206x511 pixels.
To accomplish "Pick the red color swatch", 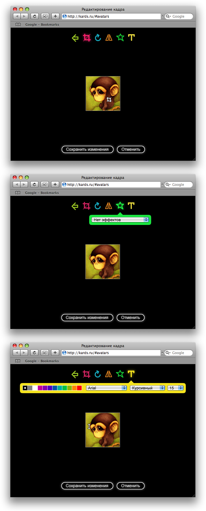I will point(79,388).
